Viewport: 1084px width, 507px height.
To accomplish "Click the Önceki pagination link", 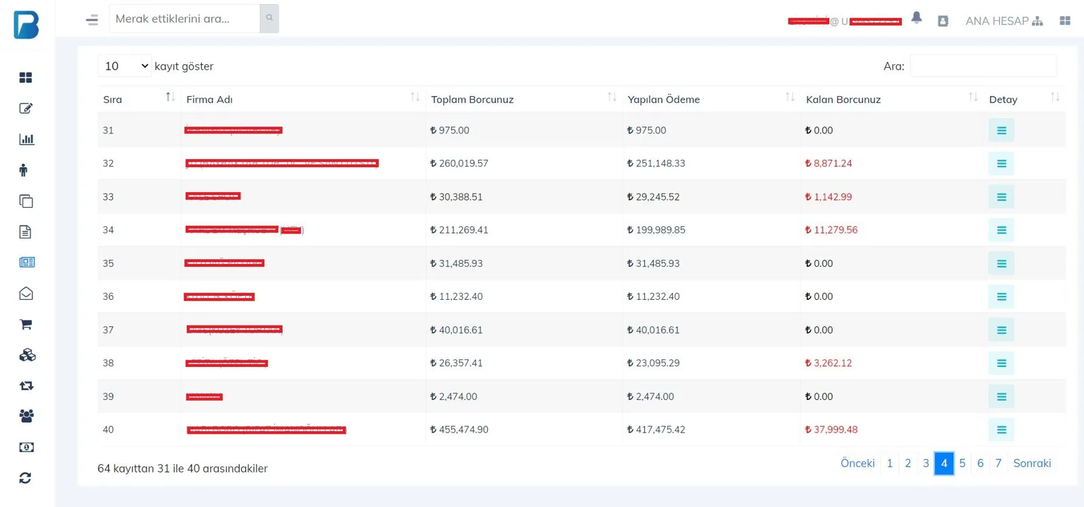I will pyautogui.click(x=858, y=463).
